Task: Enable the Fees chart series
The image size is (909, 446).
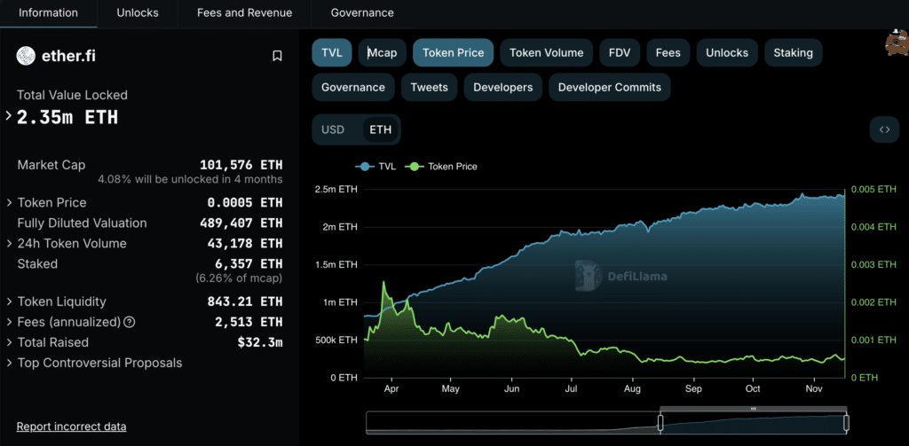Action: click(668, 52)
